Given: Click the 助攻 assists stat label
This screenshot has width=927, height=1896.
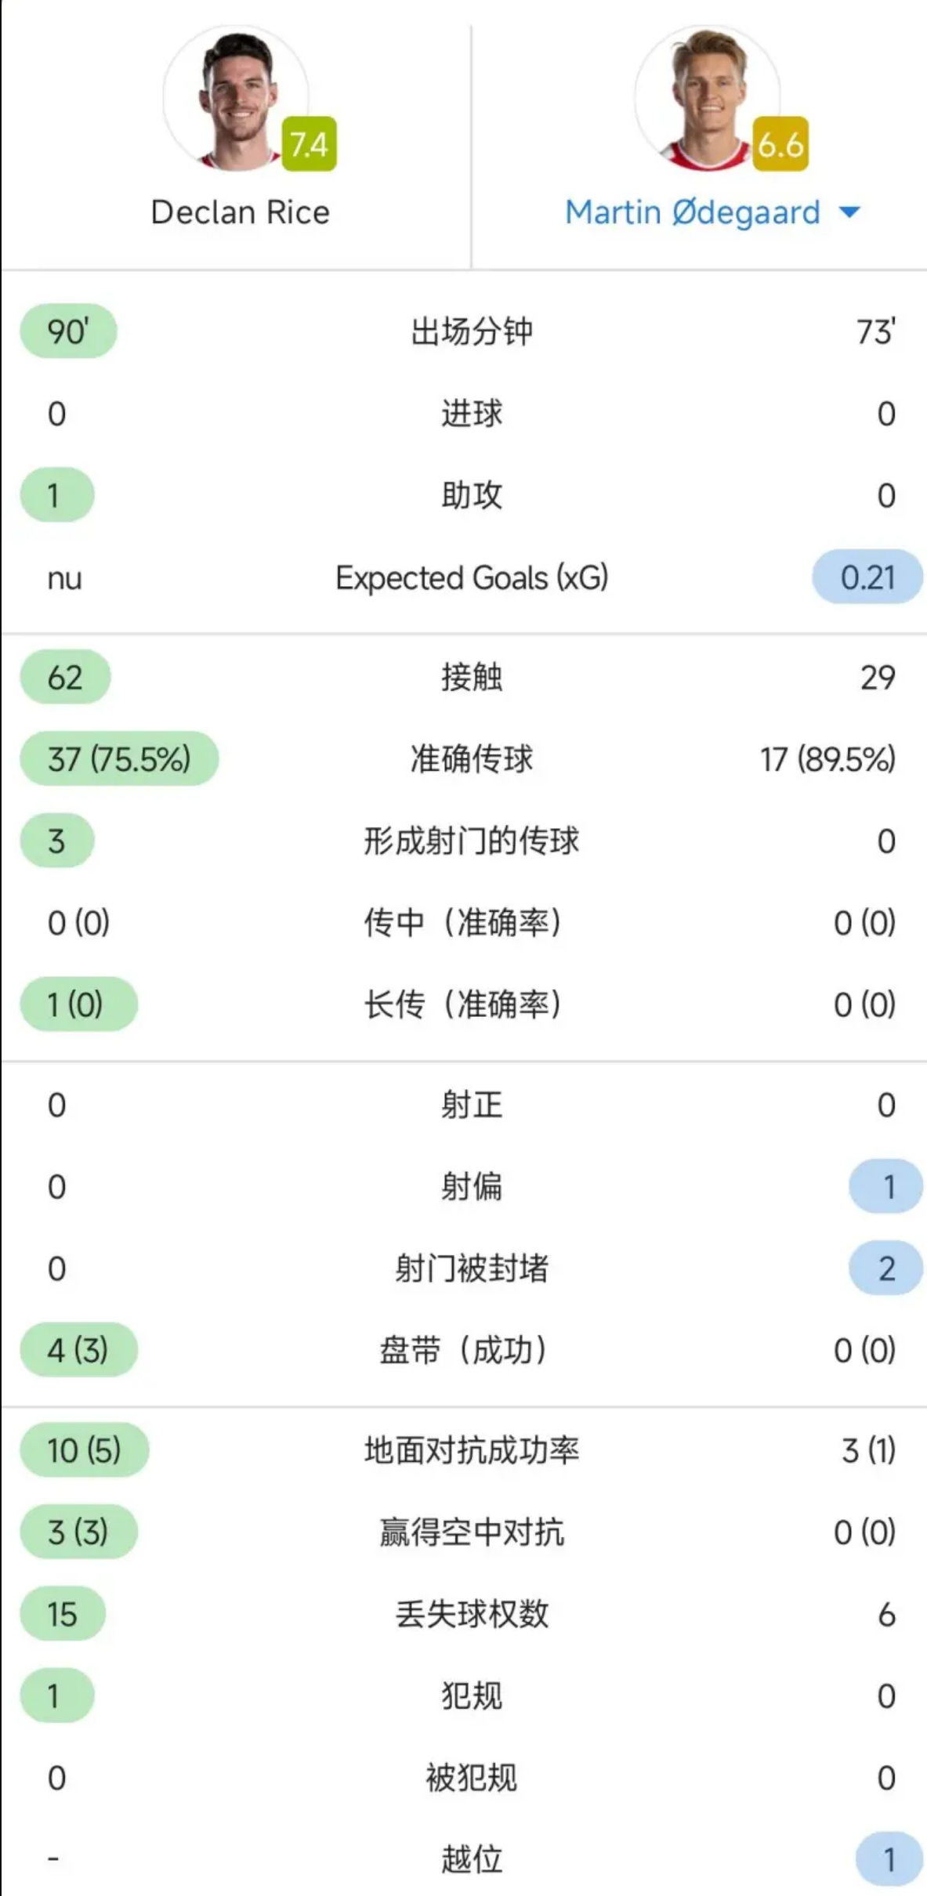Looking at the screenshot, I should click(x=472, y=495).
